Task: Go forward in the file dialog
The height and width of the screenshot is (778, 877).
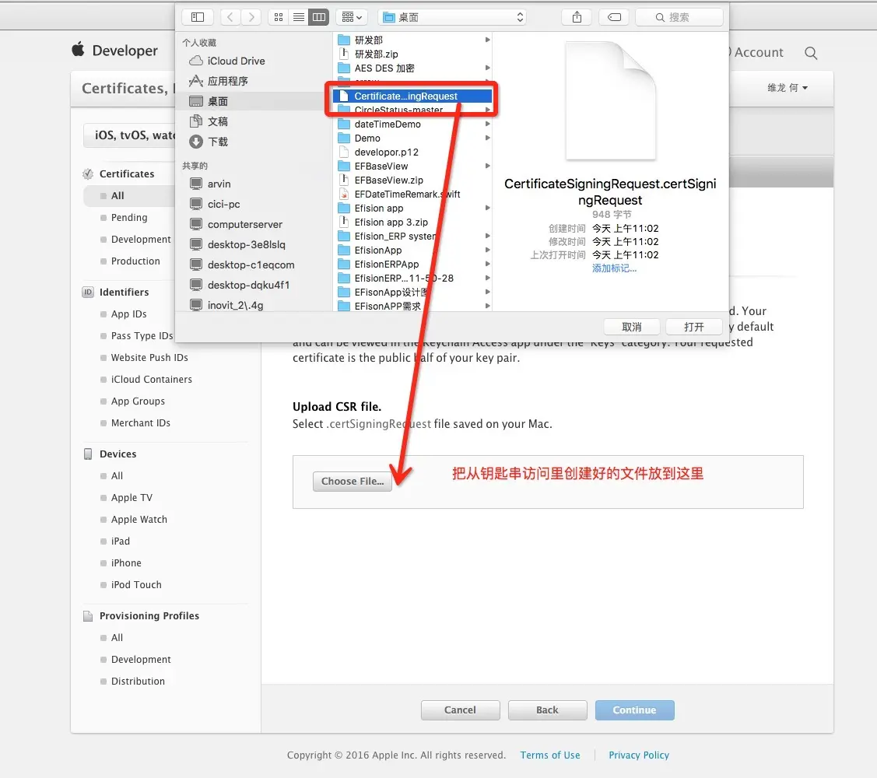Action: tap(251, 17)
